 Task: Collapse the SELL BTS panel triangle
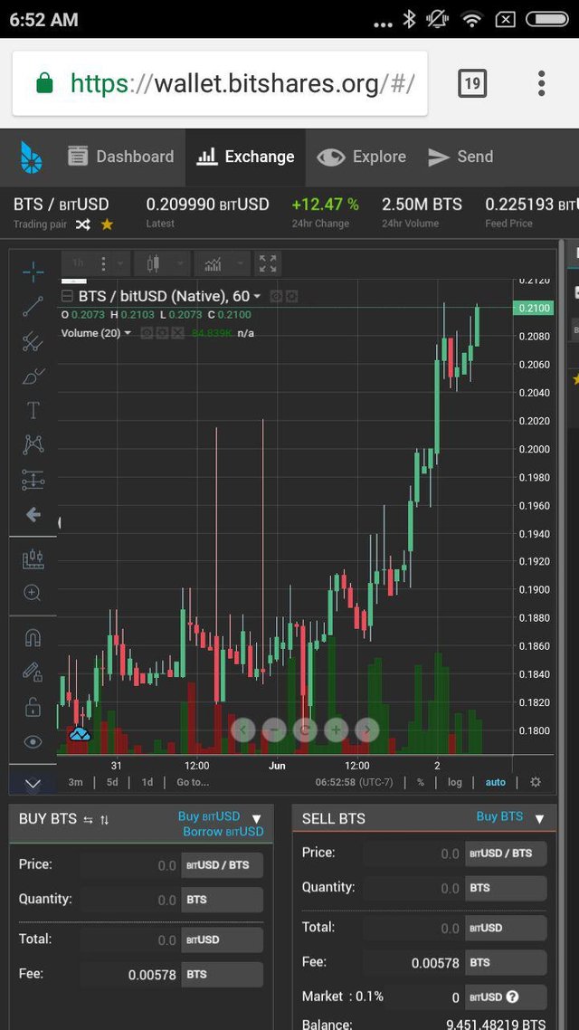539,818
